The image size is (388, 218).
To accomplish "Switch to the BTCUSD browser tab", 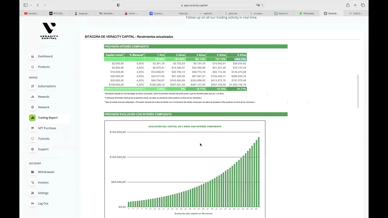I will (x=57, y=13).
